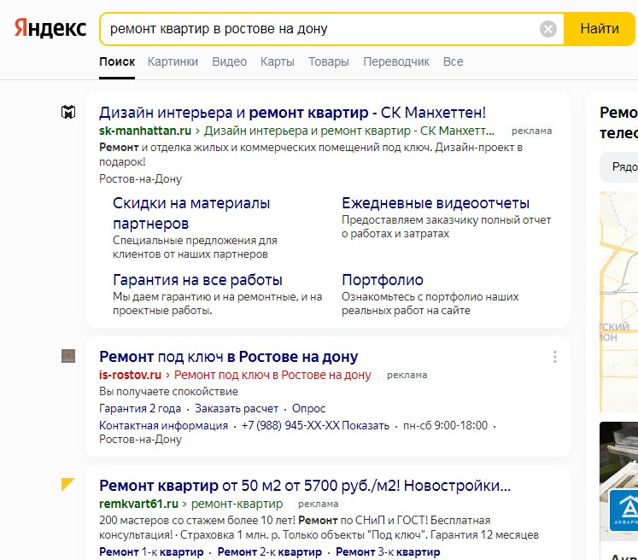Open the Карты tab
Screen dimensions: 638x560
click(278, 61)
